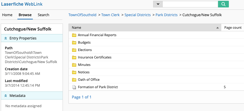
Task: Sort by the Name column header
Action: coord(76,28)
